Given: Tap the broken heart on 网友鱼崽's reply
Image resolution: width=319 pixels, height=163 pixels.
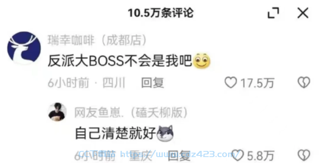Looking at the screenshot, I should coord(304,155).
